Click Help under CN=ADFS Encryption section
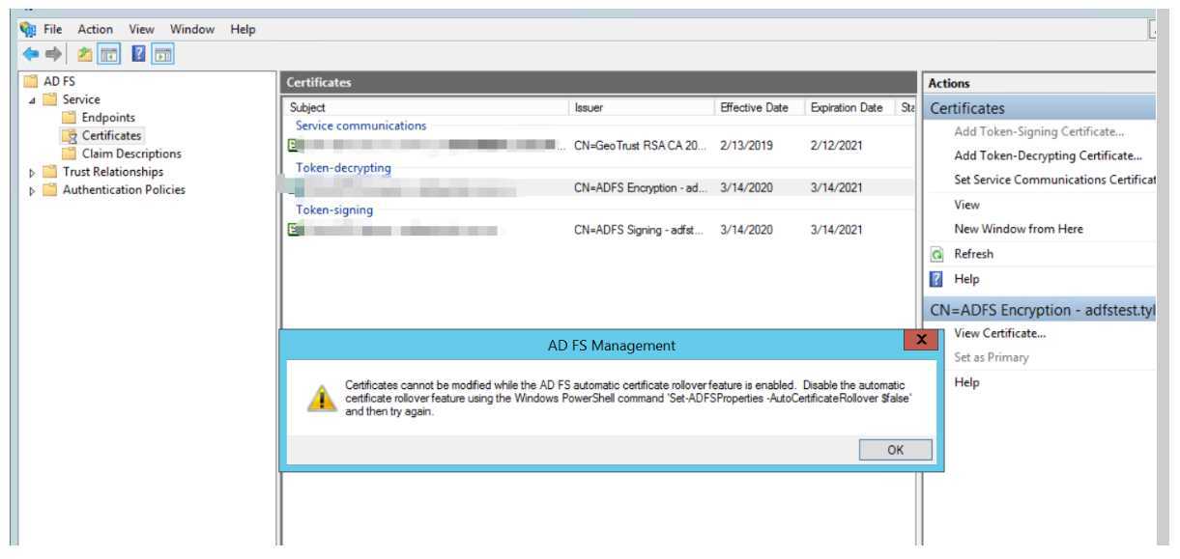 pyautogui.click(x=966, y=382)
